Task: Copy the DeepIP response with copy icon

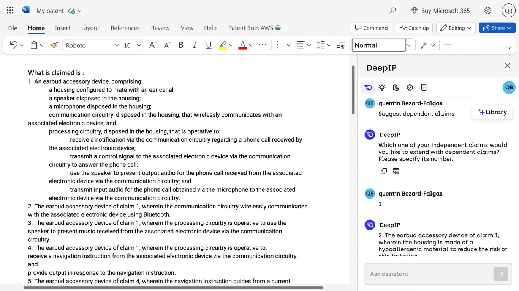Action: pyautogui.click(x=384, y=171)
